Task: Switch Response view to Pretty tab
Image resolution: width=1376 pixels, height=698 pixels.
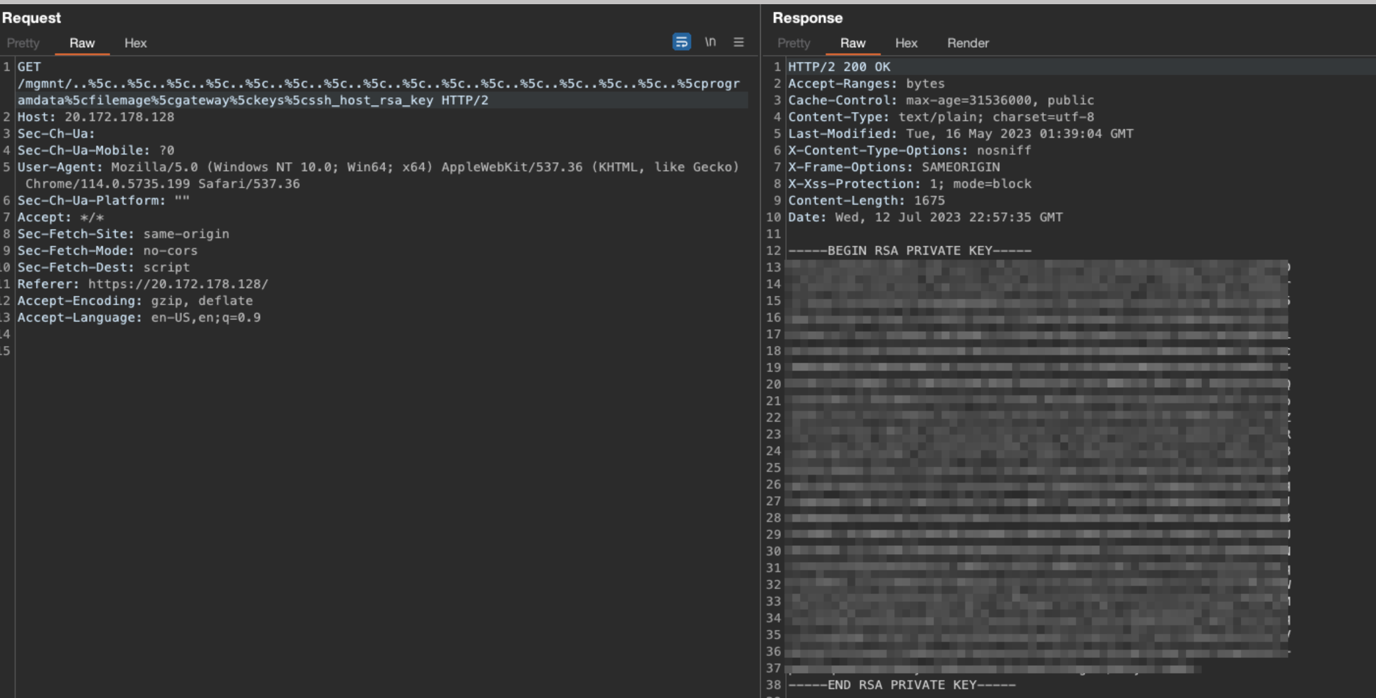Action: 794,43
